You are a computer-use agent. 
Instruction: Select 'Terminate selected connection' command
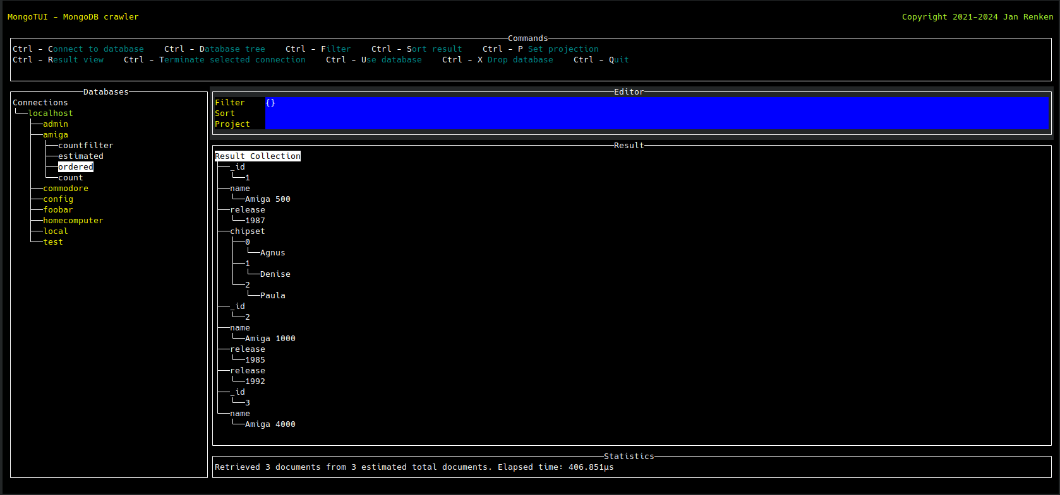pyautogui.click(x=215, y=60)
